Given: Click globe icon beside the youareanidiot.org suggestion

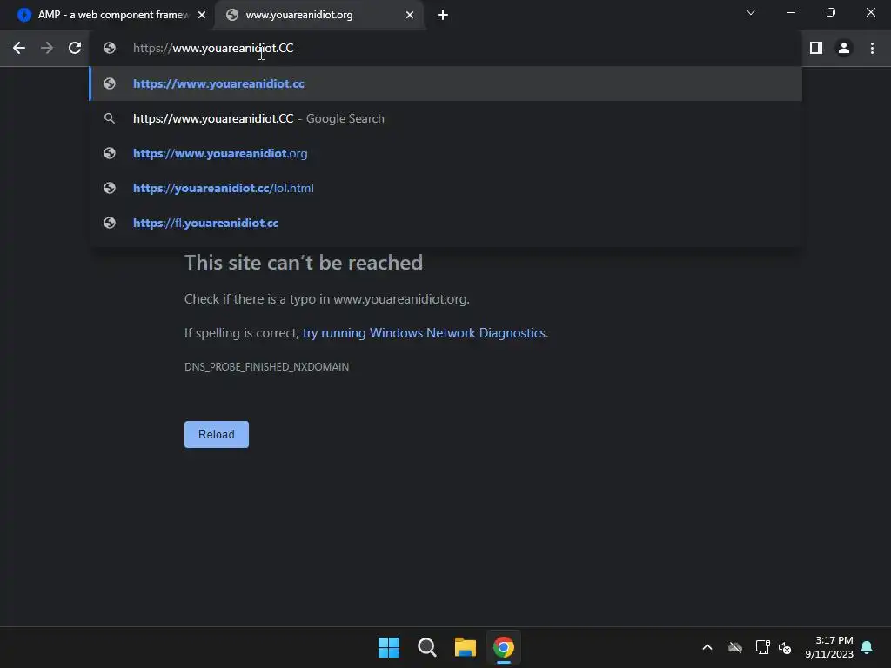Looking at the screenshot, I should pos(110,153).
